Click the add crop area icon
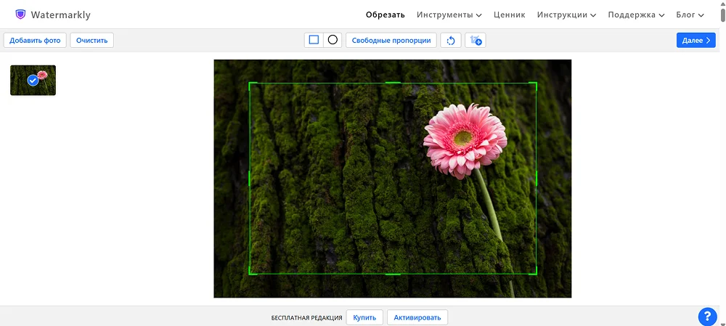The width and height of the screenshot is (726, 326). (476, 41)
